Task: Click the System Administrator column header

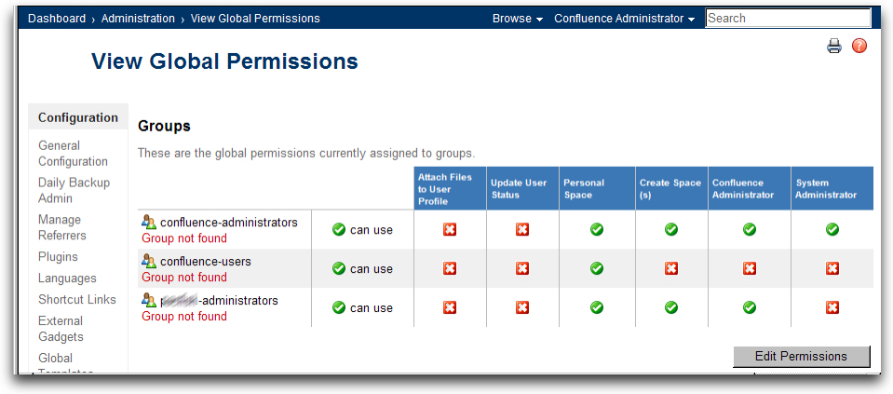Action: [832, 189]
